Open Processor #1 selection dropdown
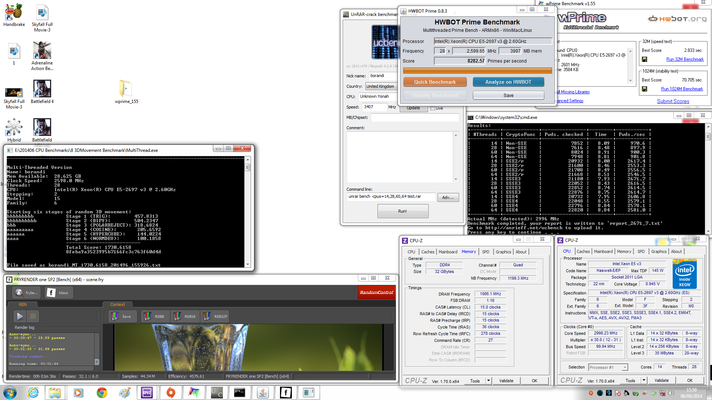 coord(608,367)
